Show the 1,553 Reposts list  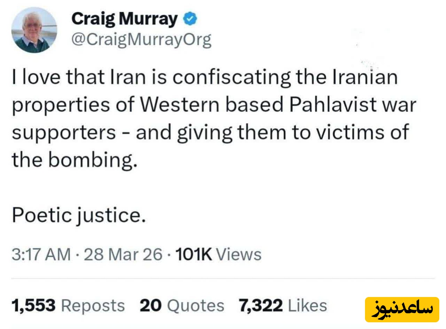[68, 306]
